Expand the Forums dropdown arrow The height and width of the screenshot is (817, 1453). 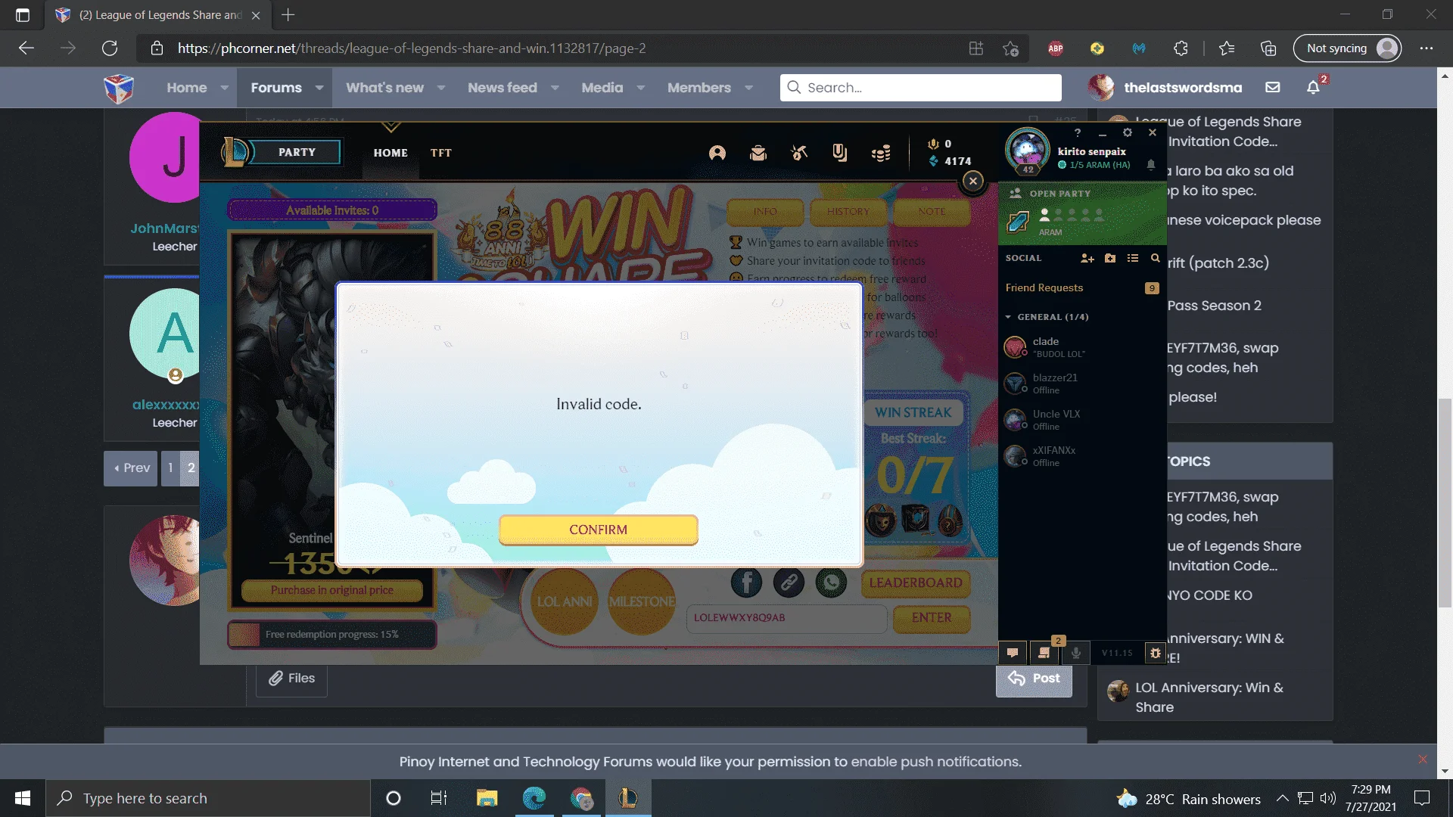click(319, 88)
